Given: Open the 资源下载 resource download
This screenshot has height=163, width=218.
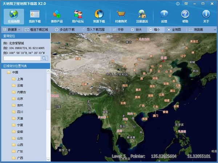Looking at the screenshot, I should pyautogui.click(x=99, y=17).
